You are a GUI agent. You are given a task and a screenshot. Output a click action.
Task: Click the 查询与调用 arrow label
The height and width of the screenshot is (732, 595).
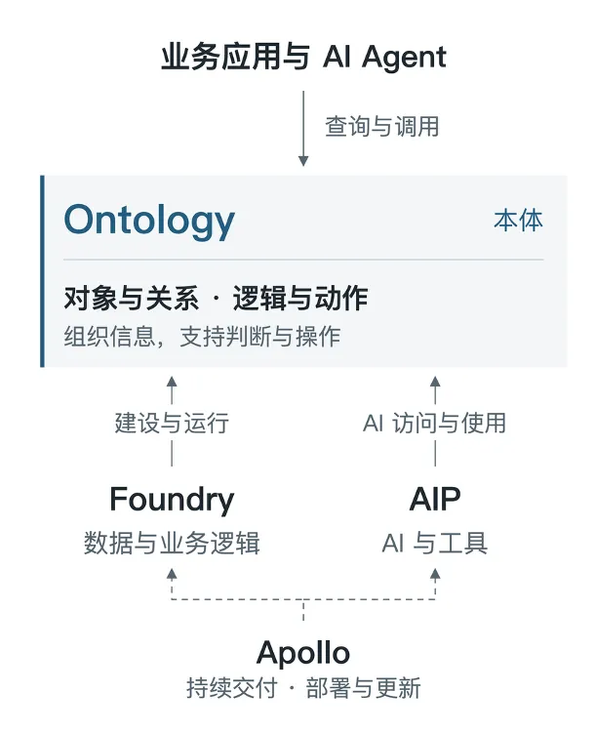381,127
